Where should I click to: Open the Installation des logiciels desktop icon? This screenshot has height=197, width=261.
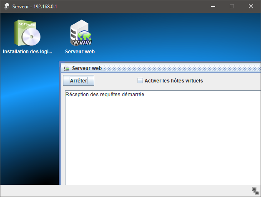click(28, 33)
